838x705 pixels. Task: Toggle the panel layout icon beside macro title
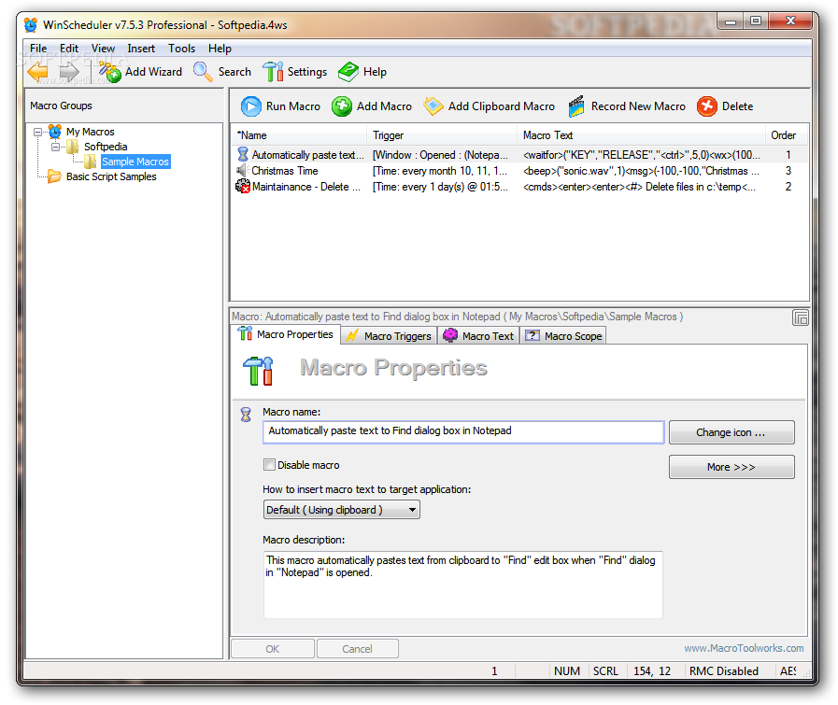point(800,317)
